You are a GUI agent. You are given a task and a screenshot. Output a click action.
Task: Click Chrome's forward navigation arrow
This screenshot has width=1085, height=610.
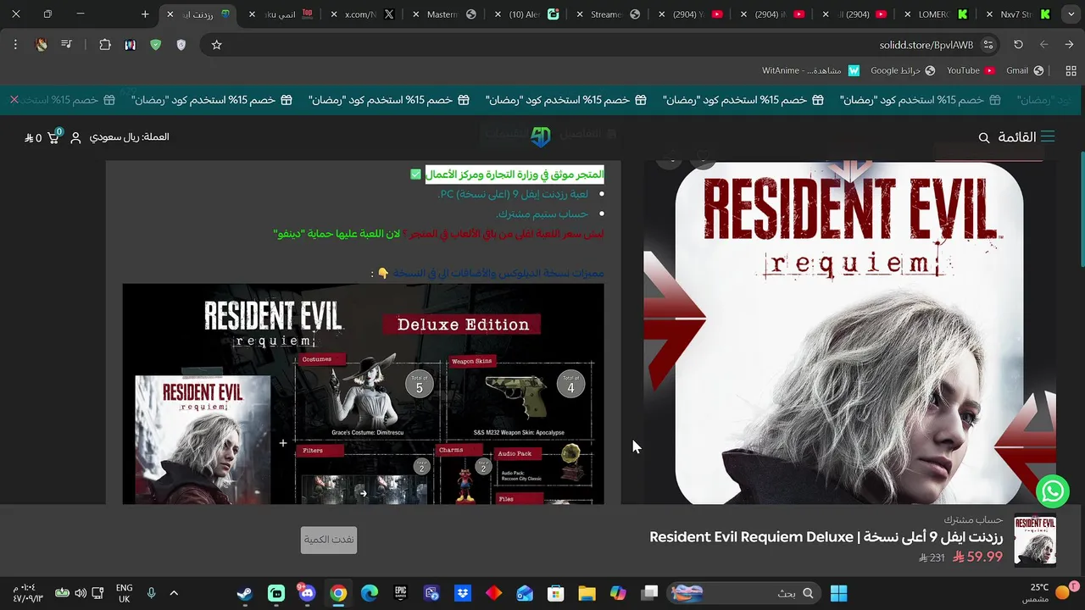pyautogui.click(x=1044, y=45)
